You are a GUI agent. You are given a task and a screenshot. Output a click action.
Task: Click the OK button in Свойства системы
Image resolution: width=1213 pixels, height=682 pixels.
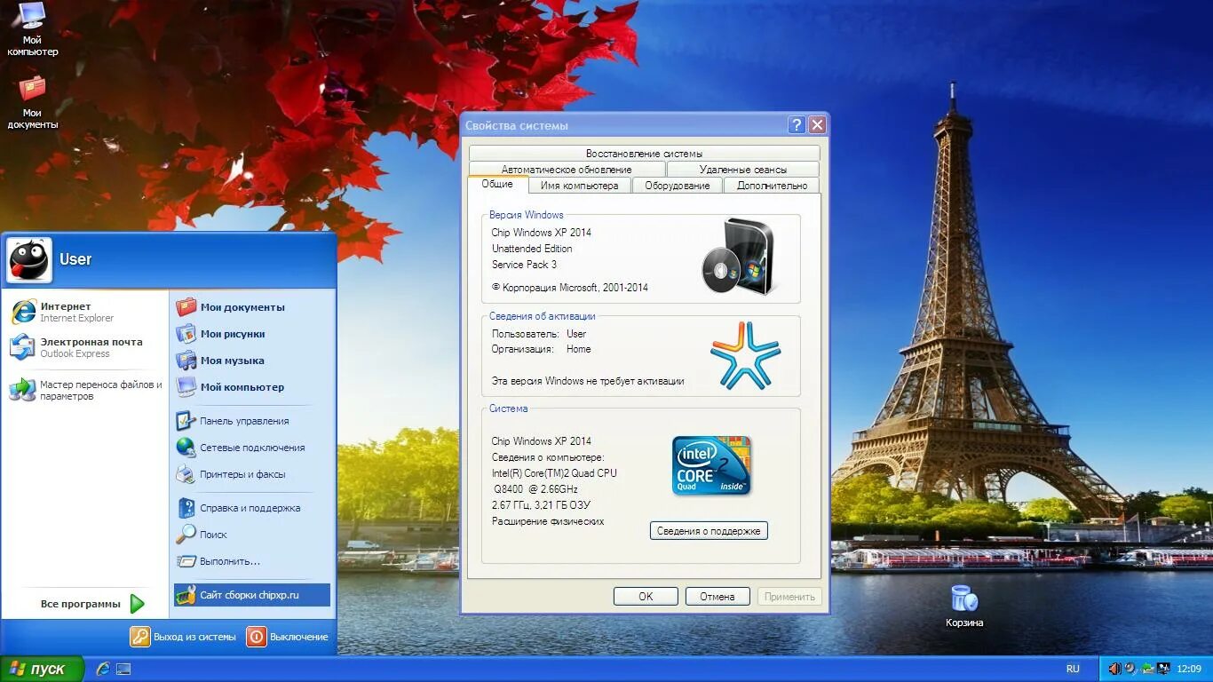[646, 597]
